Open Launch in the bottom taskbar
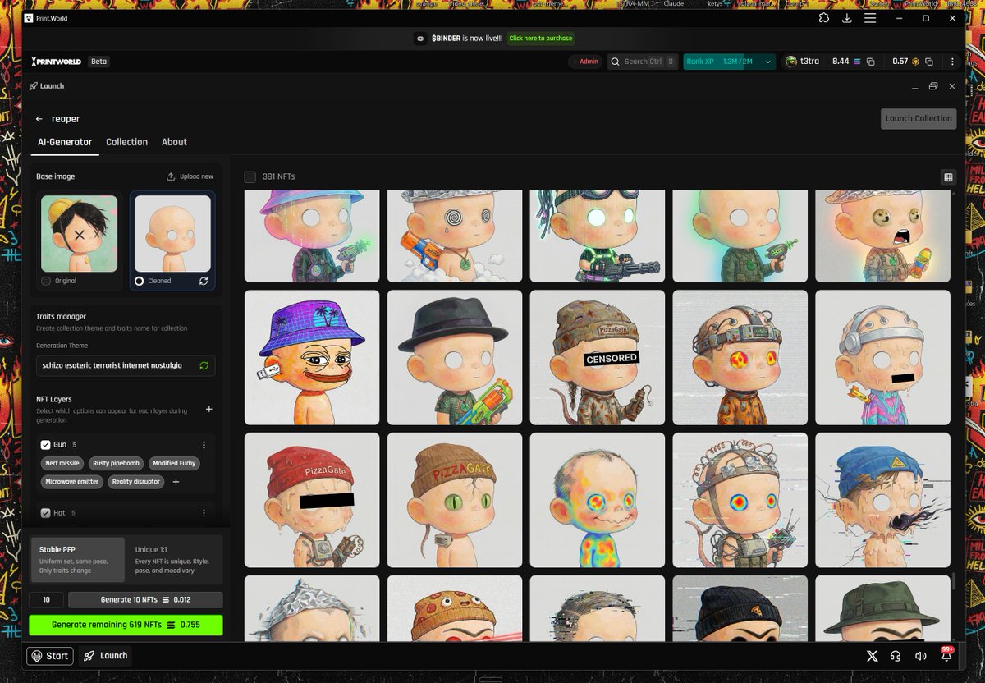This screenshot has height=683, width=985. point(104,656)
